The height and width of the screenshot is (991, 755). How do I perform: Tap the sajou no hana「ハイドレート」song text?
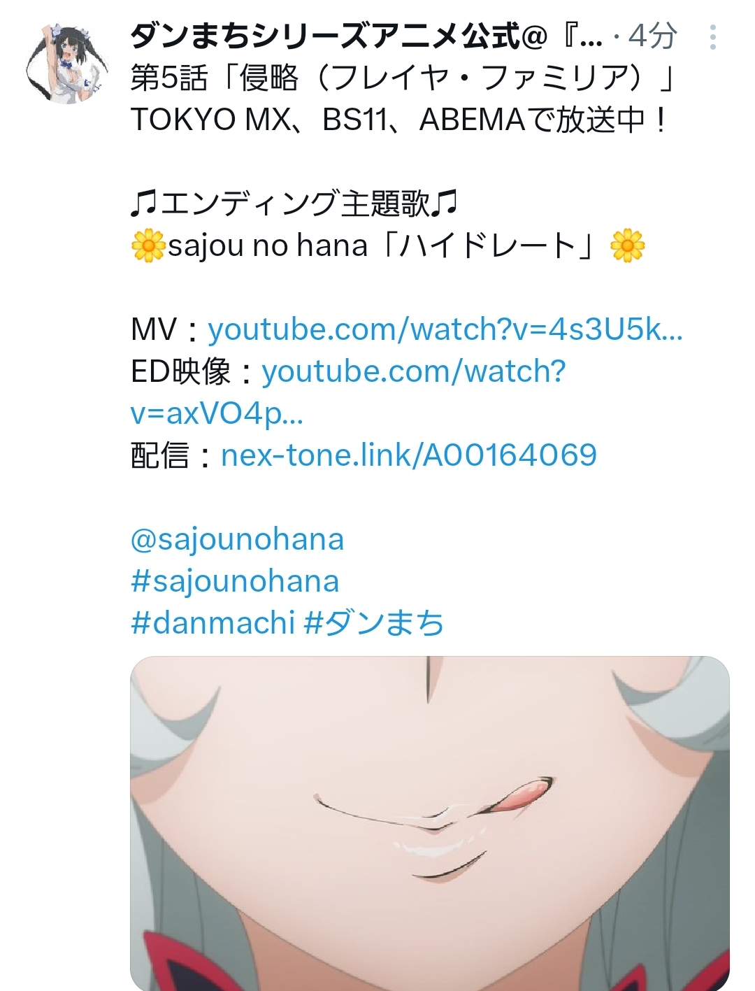point(387,245)
